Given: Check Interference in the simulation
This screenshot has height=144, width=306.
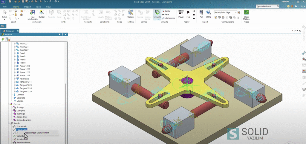Looking at the screenshot, I should pos(168,18).
